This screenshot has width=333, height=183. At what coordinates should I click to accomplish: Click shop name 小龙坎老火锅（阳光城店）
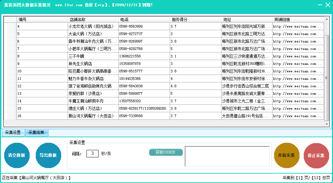(91, 27)
